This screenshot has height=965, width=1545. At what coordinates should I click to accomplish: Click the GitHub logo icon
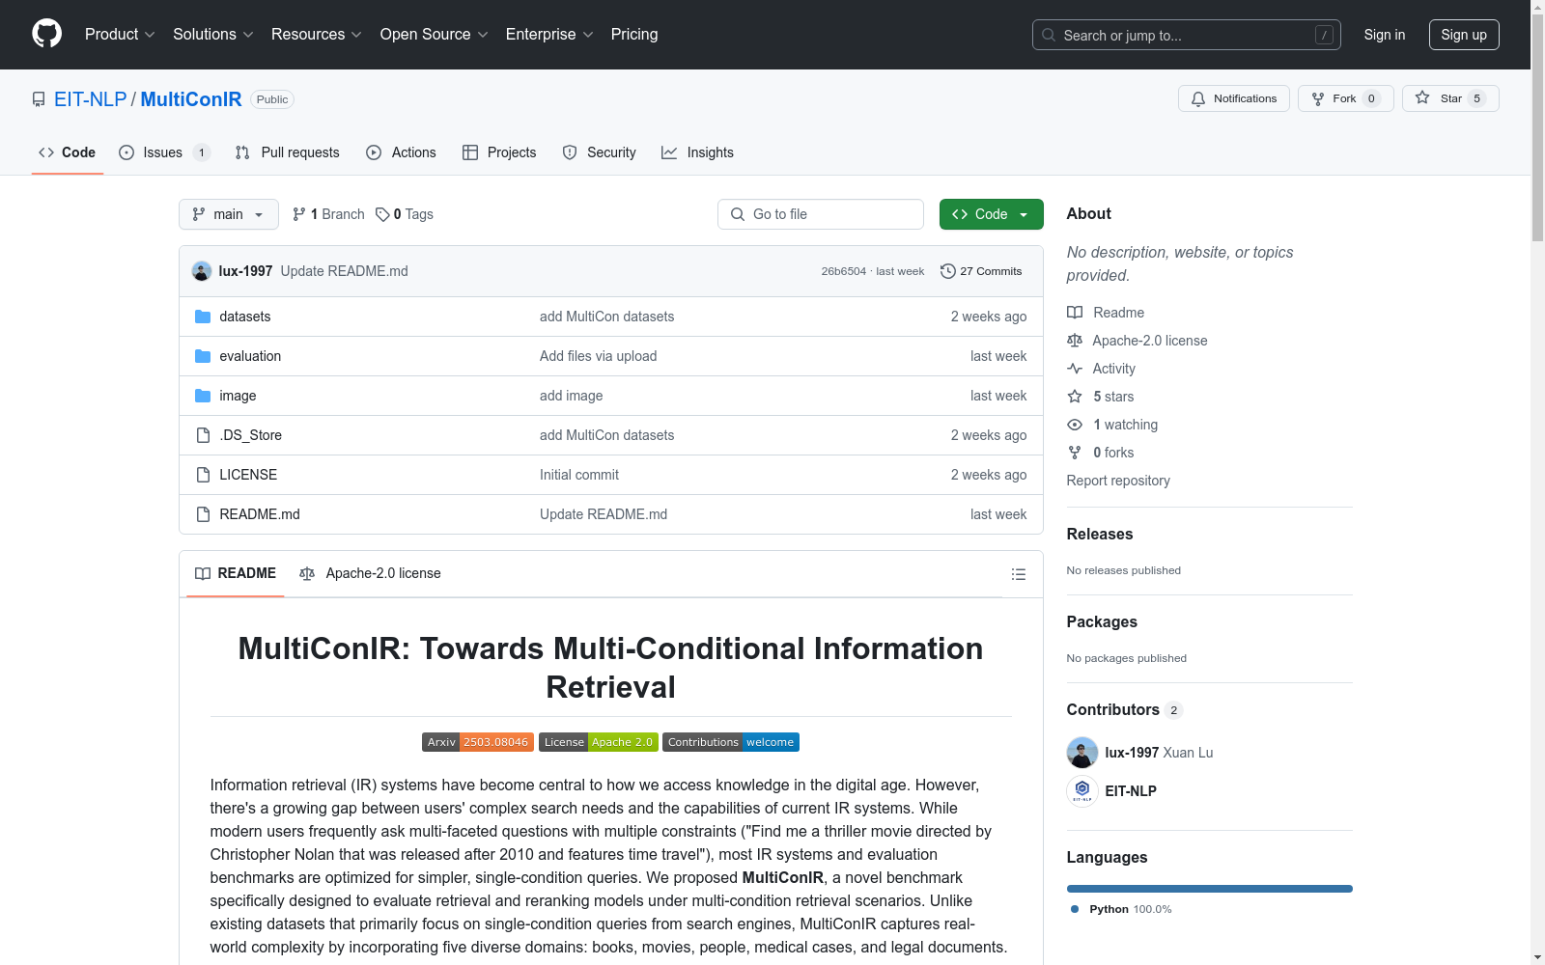click(46, 34)
